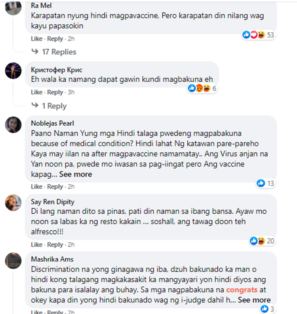
Task: Expand See more on Mashrika Ams comment
Action: 254,300
